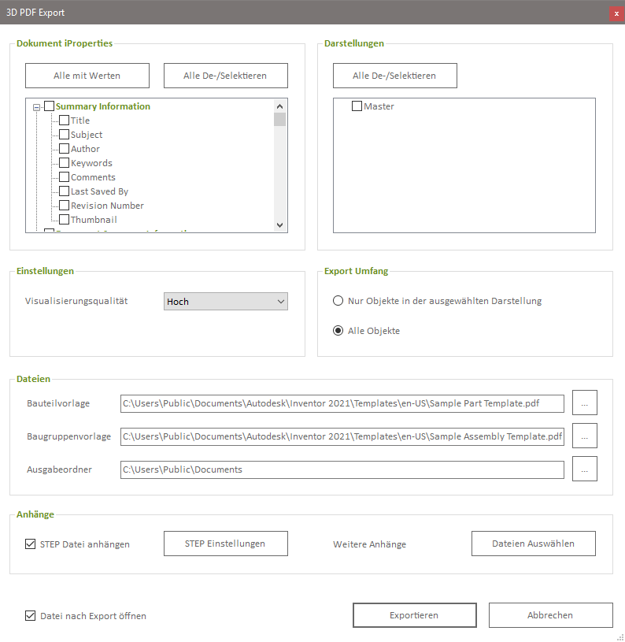The width and height of the screenshot is (625, 642).
Task: Click browse button for Ausgabeordner path
Action: [584, 469]
